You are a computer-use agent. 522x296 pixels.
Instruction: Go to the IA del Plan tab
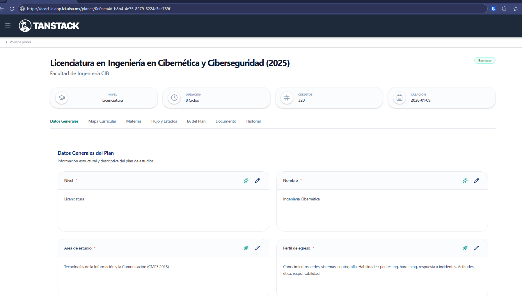(x=196, y=121)
